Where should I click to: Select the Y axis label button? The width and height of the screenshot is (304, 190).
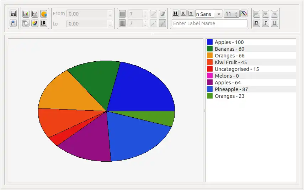[191, 13]
